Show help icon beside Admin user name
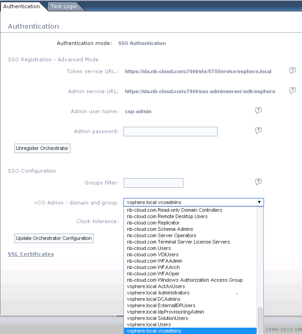The height and width of the screenshot is (334, 302). [x=258, y=110]
